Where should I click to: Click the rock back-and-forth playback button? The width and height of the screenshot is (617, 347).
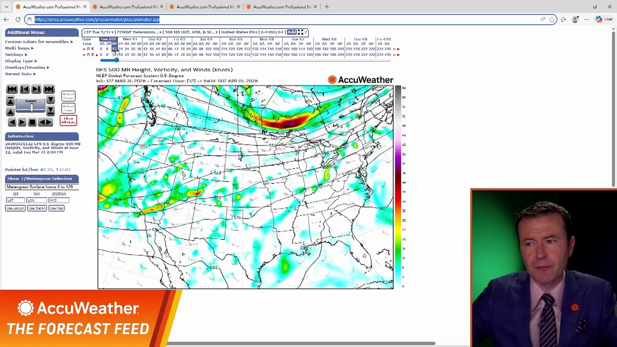click(x=45, y=122)
